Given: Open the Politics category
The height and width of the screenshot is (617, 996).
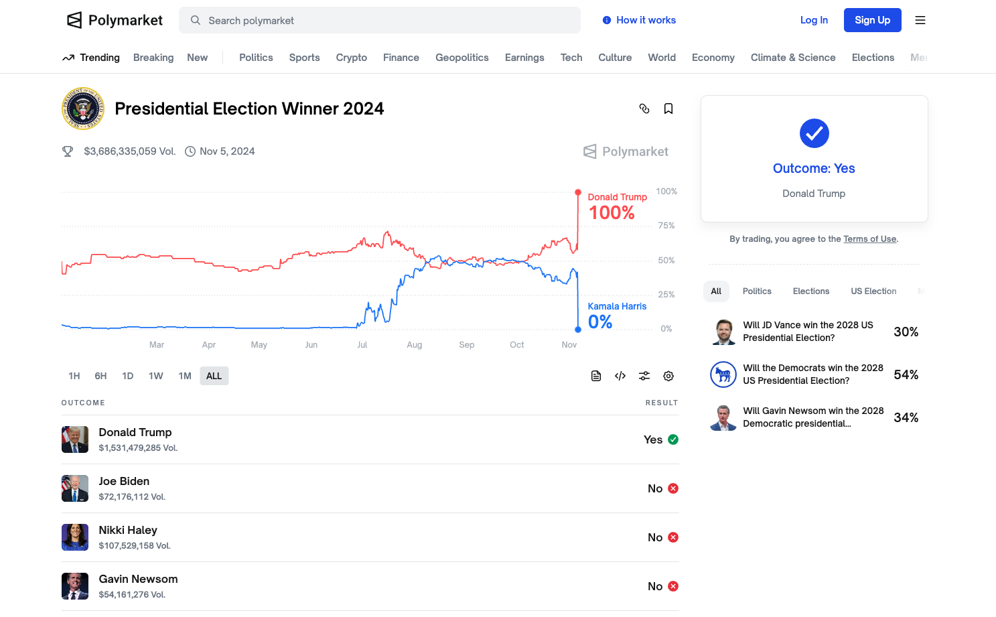Looking at the screenshot, I should pyautogui.click(x=256, y=58).
